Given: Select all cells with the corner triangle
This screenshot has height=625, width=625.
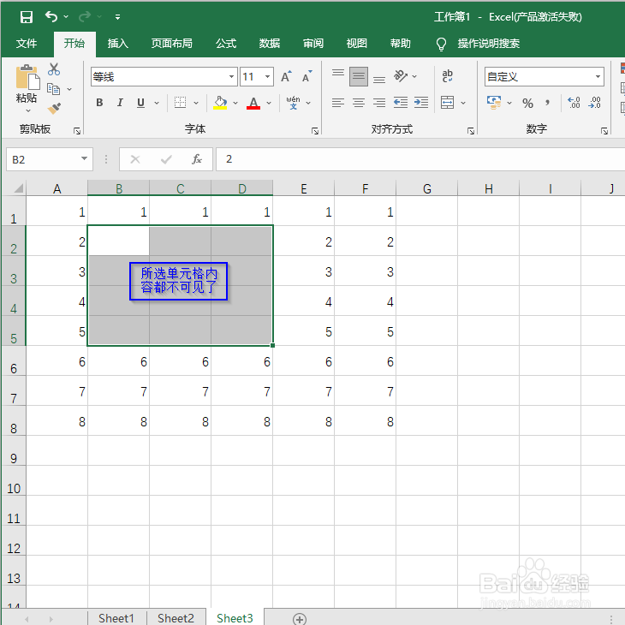Looking at the screenshot, I should [x=17, y=187].
